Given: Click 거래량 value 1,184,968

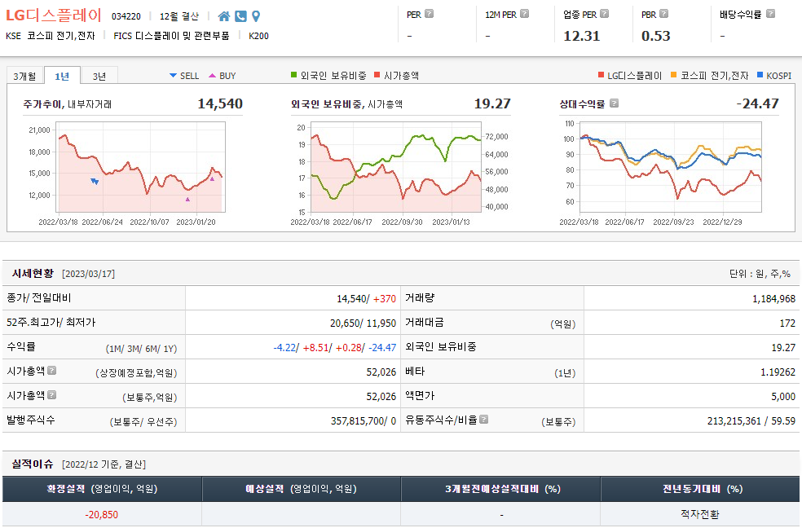Looking at the screenshot, I should pos(773,298).
